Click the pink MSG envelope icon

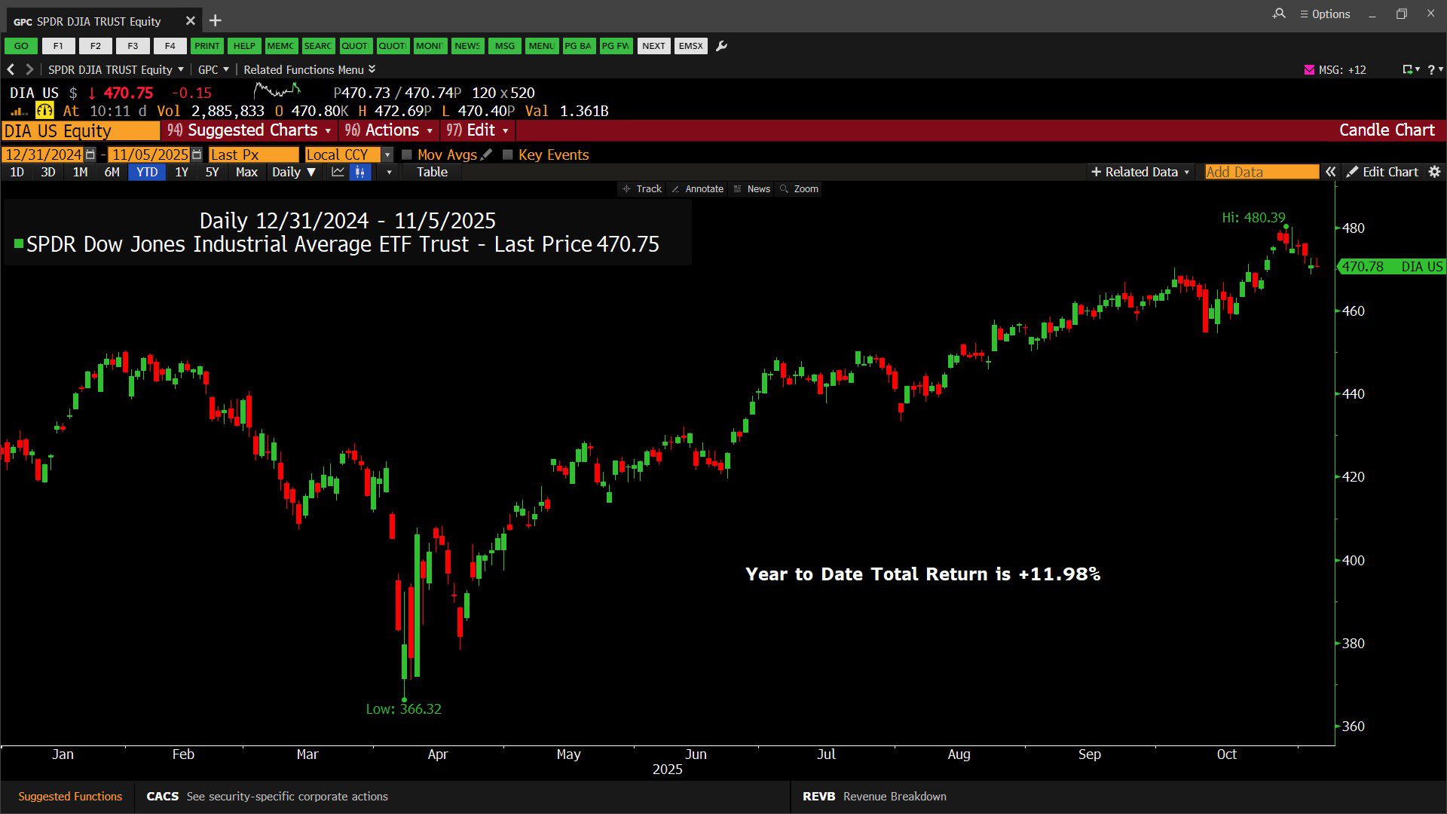pos(1309,69)
